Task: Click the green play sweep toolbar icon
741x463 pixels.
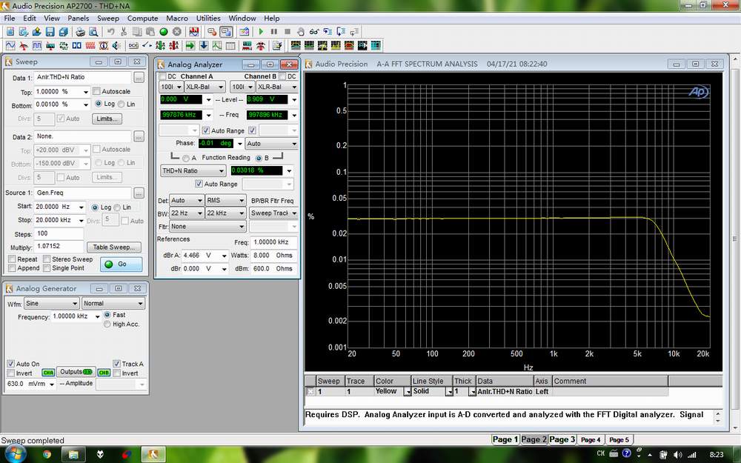Action: (261, 32)
